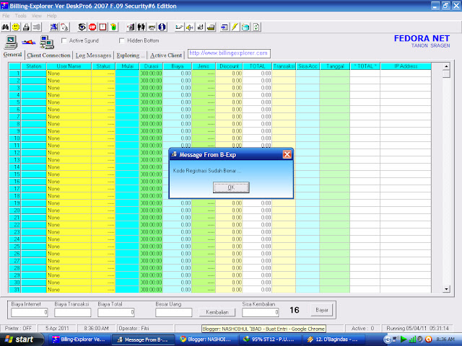Switch to the Billing-Explorer taskbar button
This screenshot has height=346, width=462.
click(x=80, y=340)
